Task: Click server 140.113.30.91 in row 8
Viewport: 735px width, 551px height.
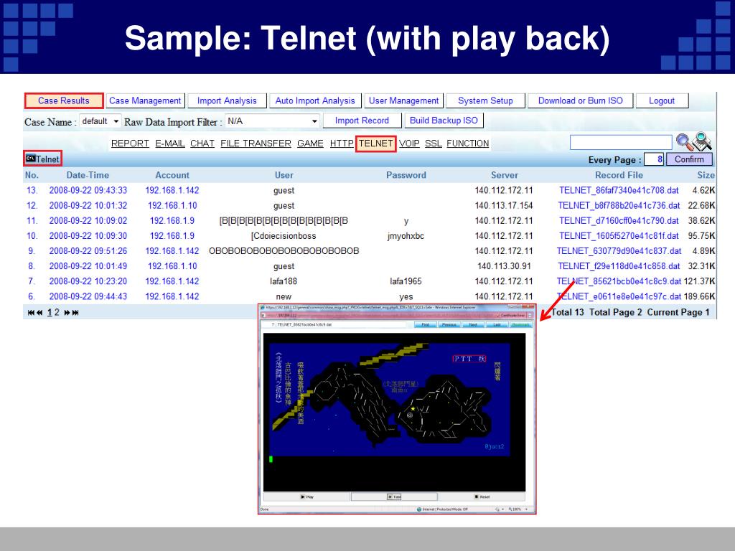Action: 505,266
